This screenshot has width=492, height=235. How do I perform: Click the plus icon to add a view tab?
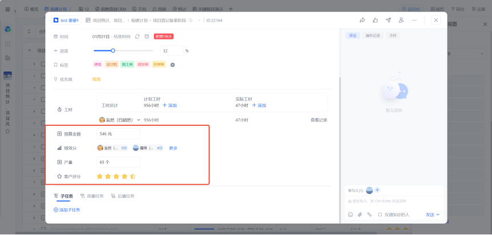(231, 9)
